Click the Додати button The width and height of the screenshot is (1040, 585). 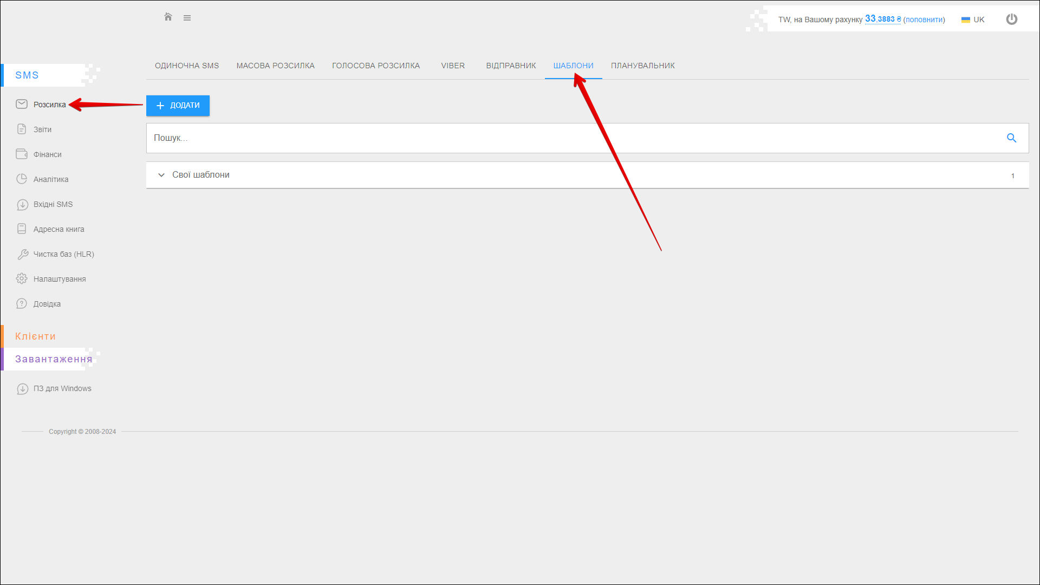178,106
